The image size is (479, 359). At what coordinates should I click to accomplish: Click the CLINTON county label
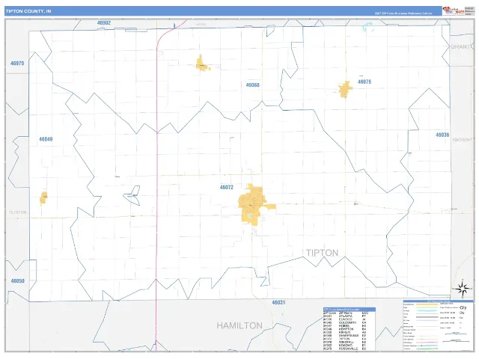pyautogui.click(x=18, y=212)
